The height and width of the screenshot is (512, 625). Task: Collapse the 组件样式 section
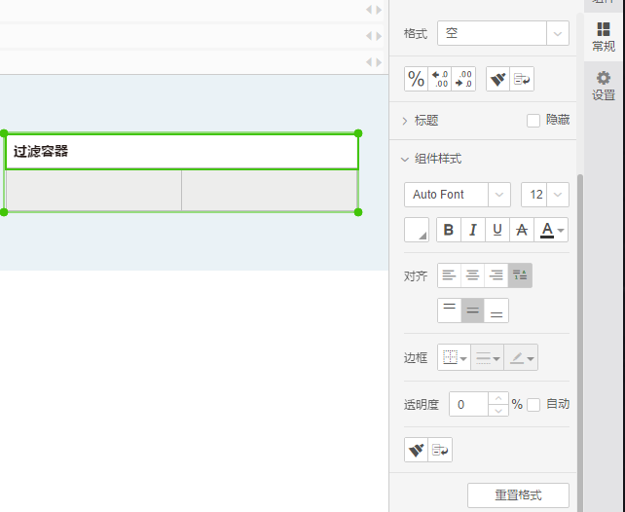click(405, 160)
